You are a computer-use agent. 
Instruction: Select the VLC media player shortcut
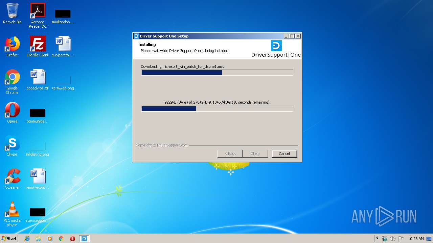coord(12,214)
